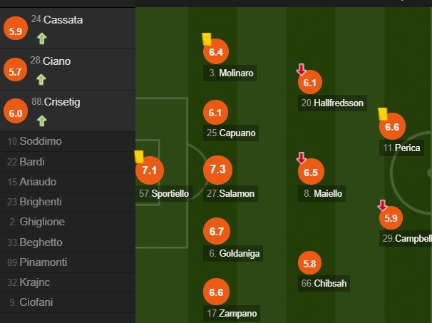Click Sportiello's yellow card icon

point(139,157)
